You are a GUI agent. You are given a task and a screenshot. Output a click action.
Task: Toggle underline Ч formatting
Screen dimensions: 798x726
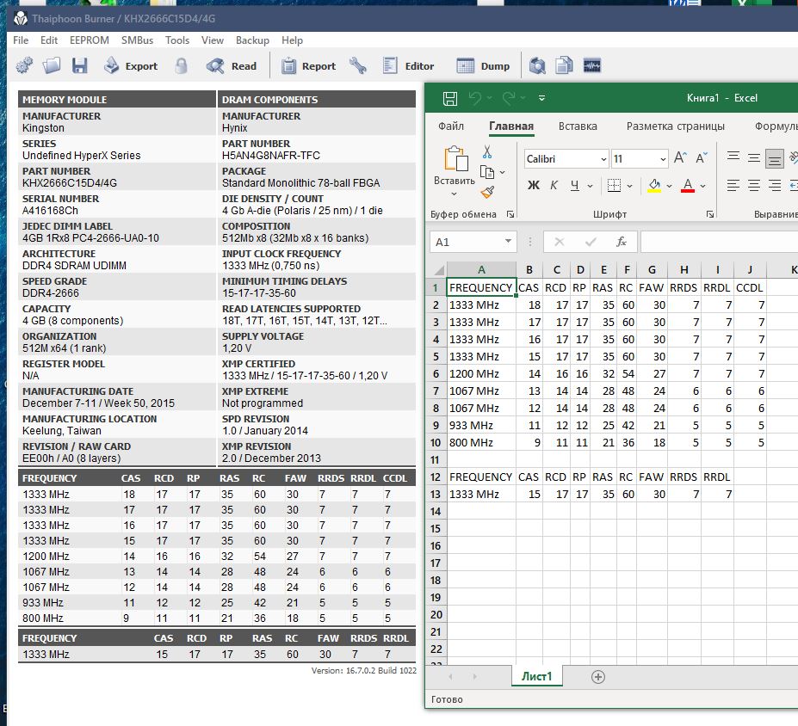574,186
